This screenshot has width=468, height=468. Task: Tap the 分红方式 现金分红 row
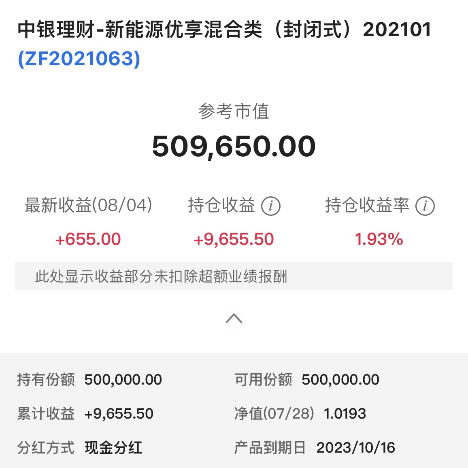click(80, 448)
